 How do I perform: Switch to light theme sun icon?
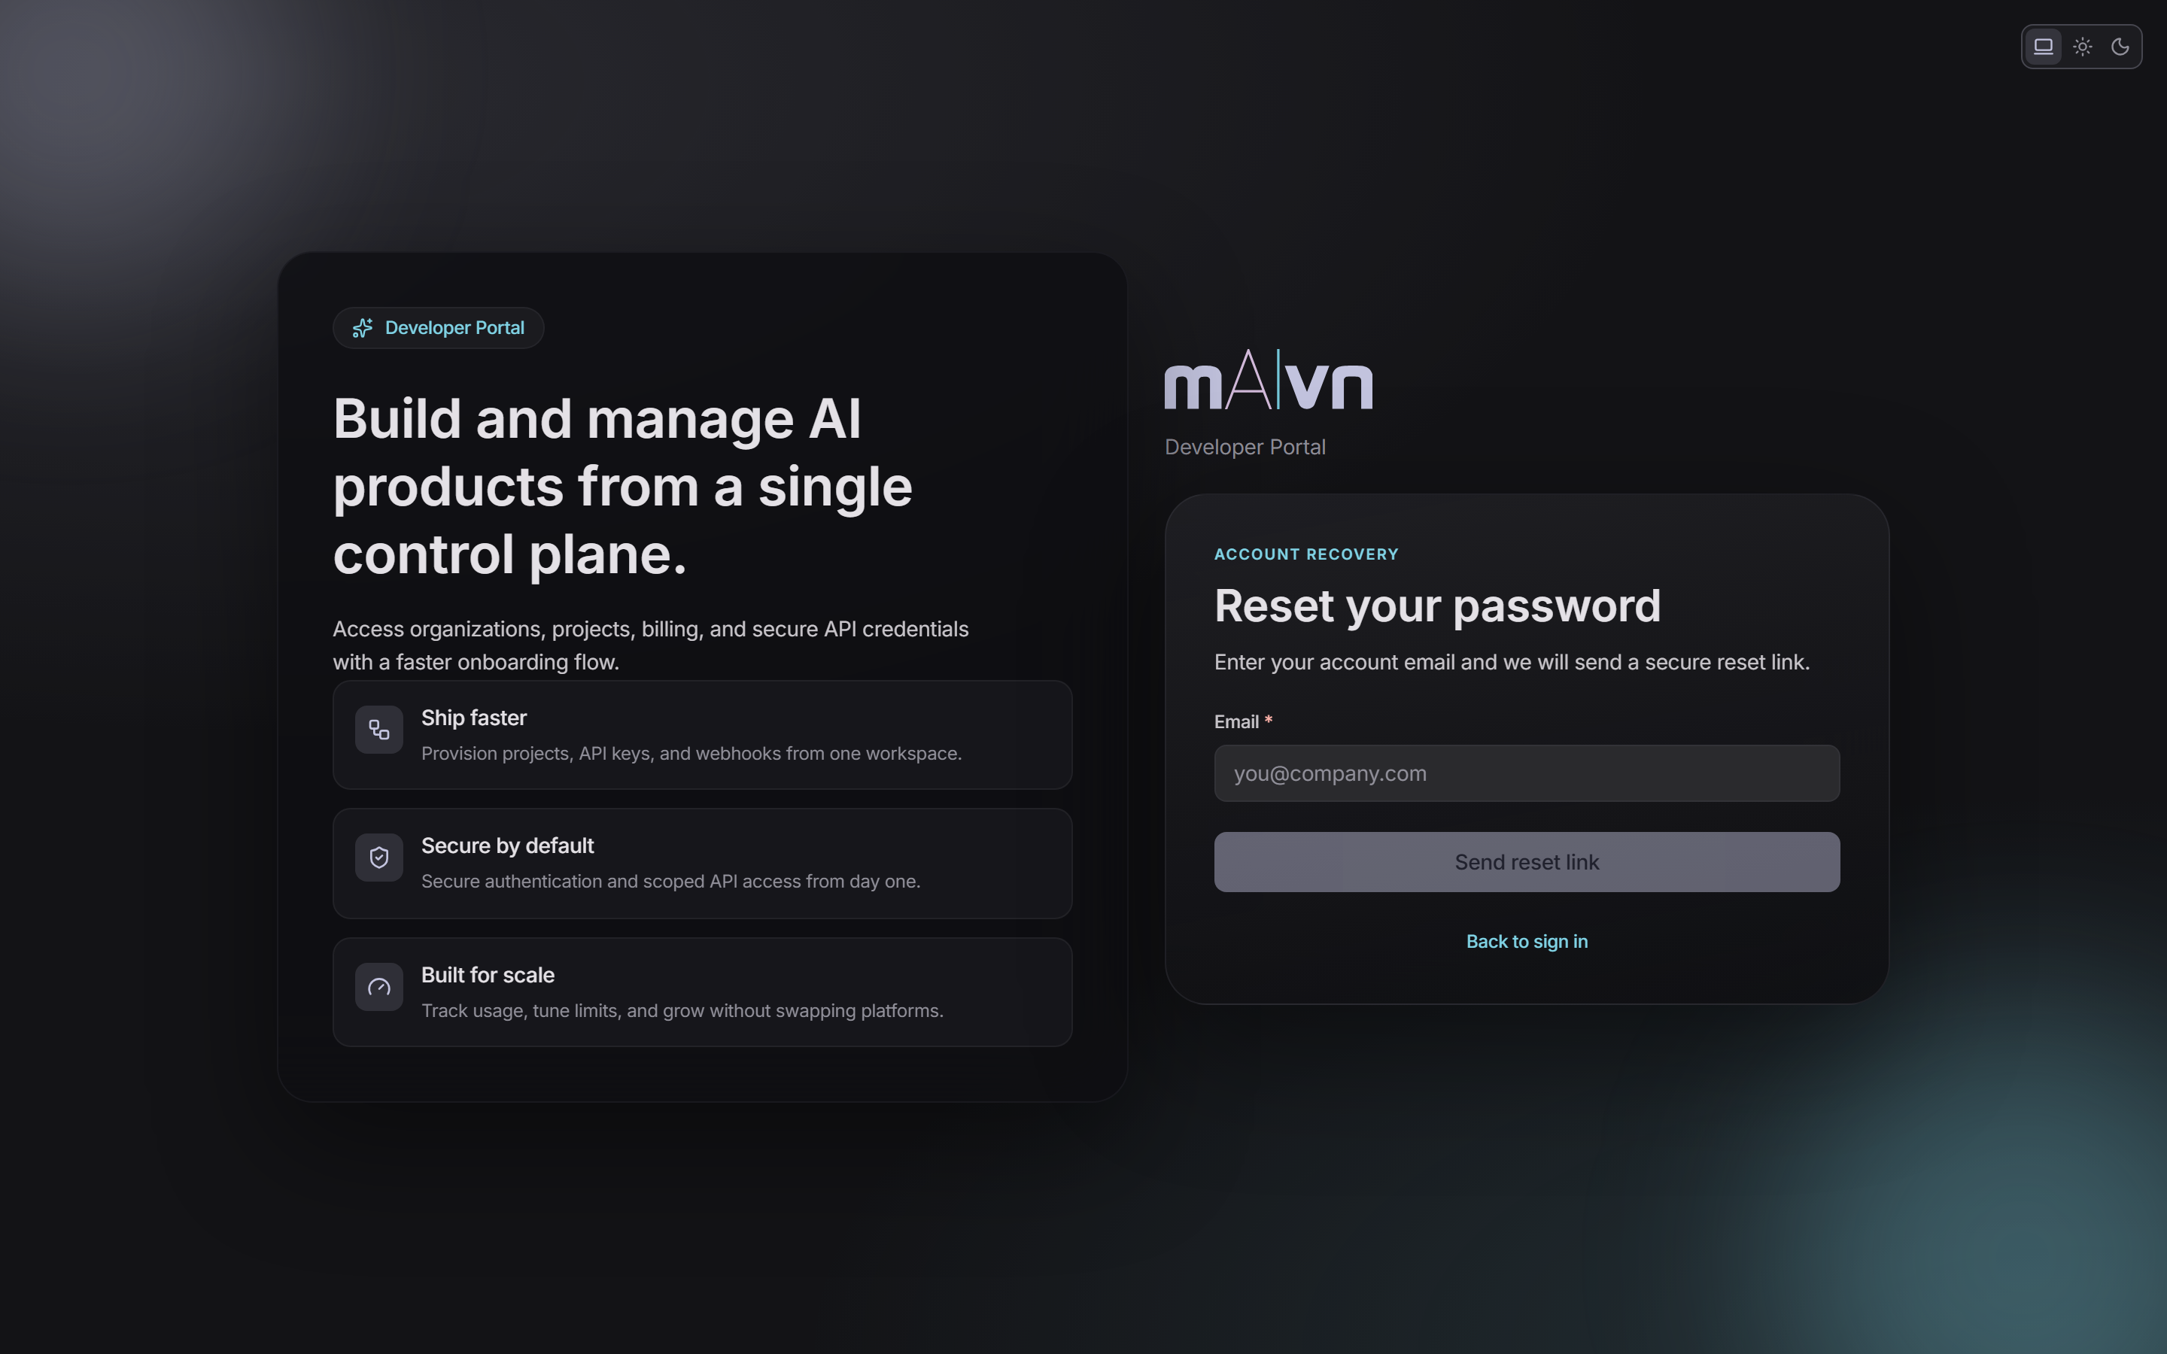(x=2082, y=47)
